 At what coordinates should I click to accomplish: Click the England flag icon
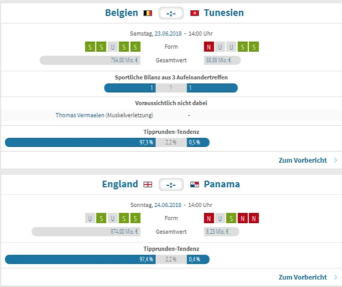[x=148, y=184]
